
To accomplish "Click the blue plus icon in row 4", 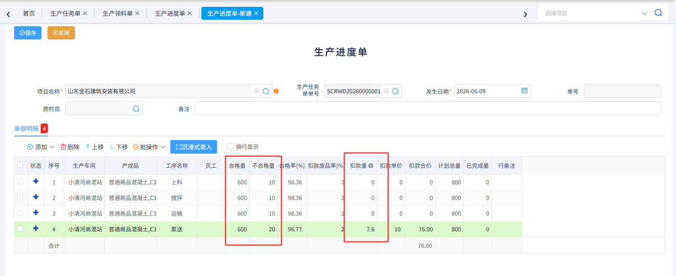I will [x=36, y=228].
